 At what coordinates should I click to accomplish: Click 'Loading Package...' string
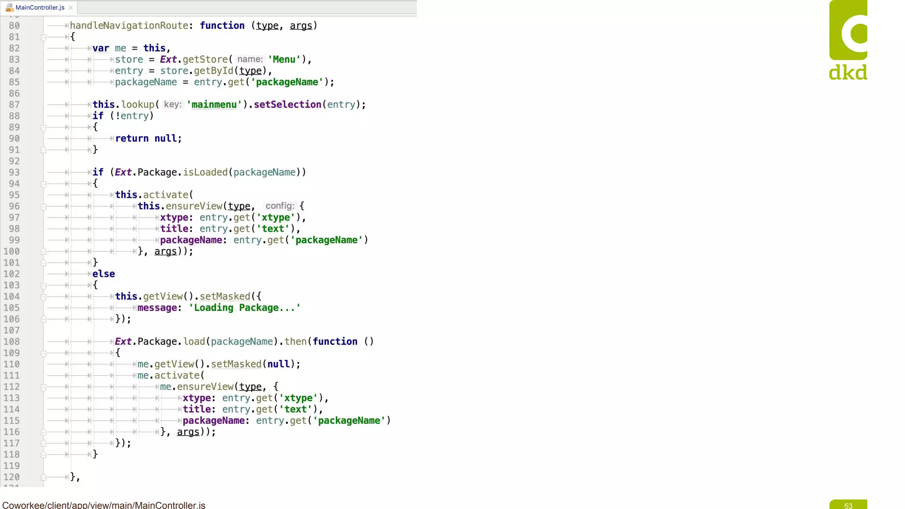tap(244, 308)
